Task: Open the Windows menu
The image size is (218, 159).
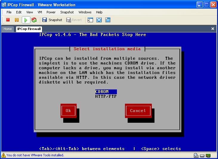Action: pos(85,12)
